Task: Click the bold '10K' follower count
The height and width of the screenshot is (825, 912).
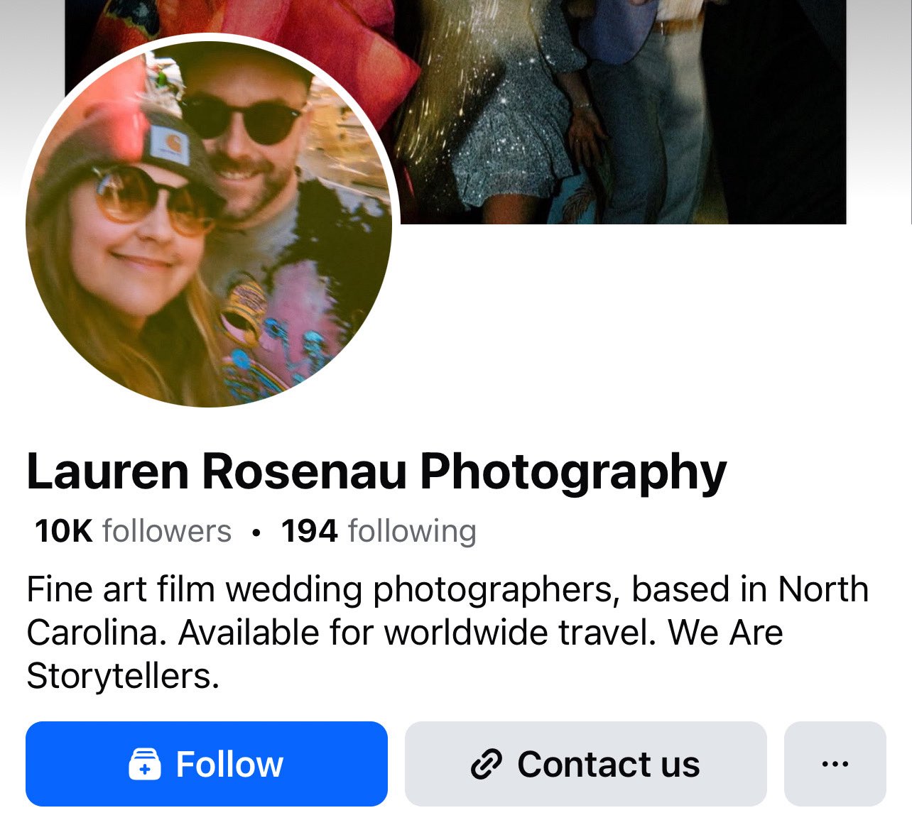Action: 63,531
